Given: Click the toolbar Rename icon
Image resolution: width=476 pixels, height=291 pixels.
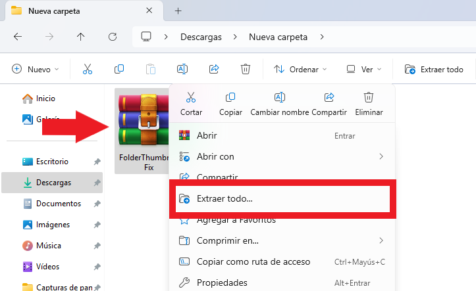Looking at the screenshot, I should pos(182,70).
